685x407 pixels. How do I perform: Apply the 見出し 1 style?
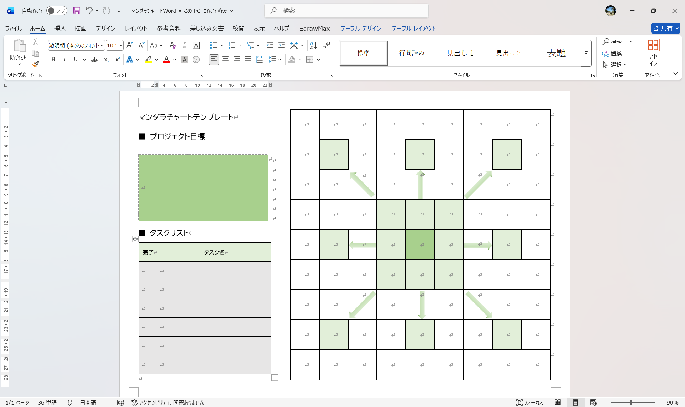(x=460, y=53)
